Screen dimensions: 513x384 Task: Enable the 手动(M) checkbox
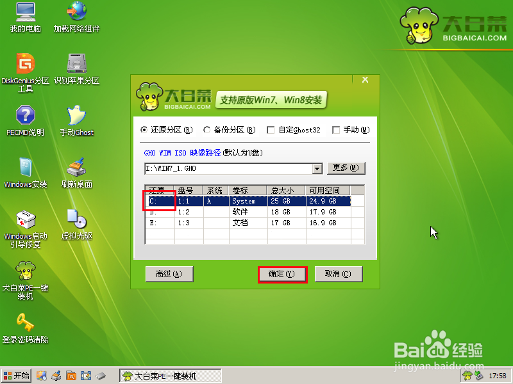tap(335, 131)
